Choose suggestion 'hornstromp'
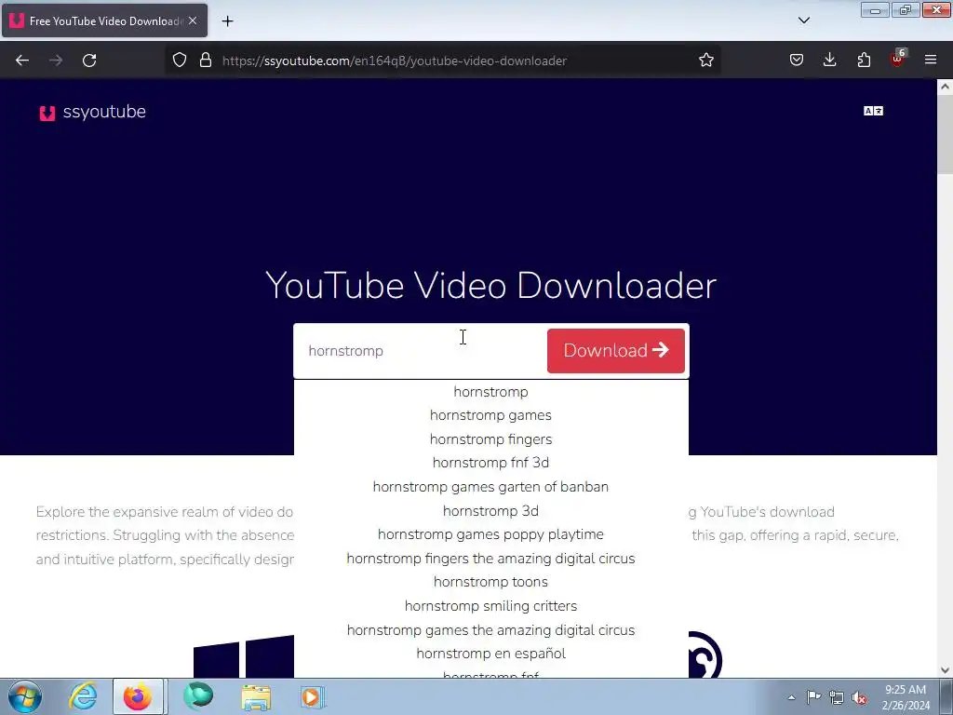953x715 pixels. click(491, 392)
